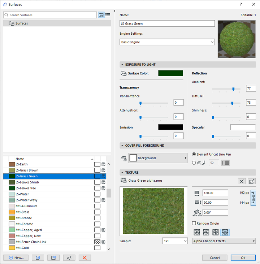The image size is (260, 264).
Task: Click the match surface color icon
Action: [x=123, y=73]
